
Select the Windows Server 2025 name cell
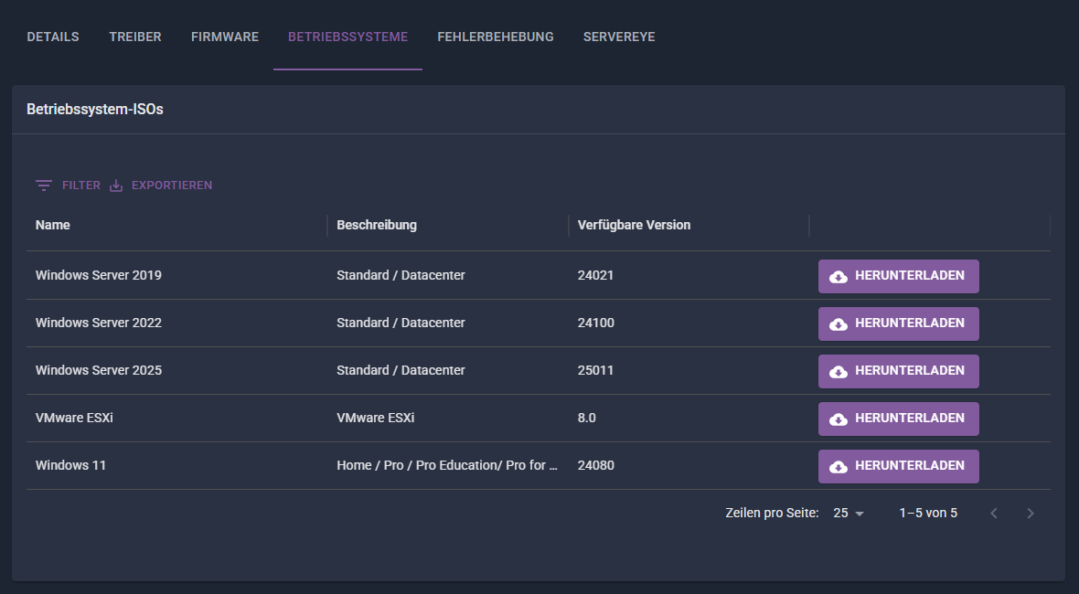point(99,370)
